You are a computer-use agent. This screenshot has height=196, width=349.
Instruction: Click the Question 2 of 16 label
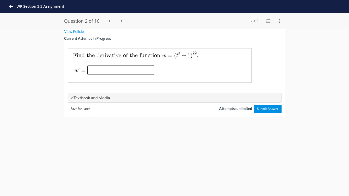click(82, 21)
